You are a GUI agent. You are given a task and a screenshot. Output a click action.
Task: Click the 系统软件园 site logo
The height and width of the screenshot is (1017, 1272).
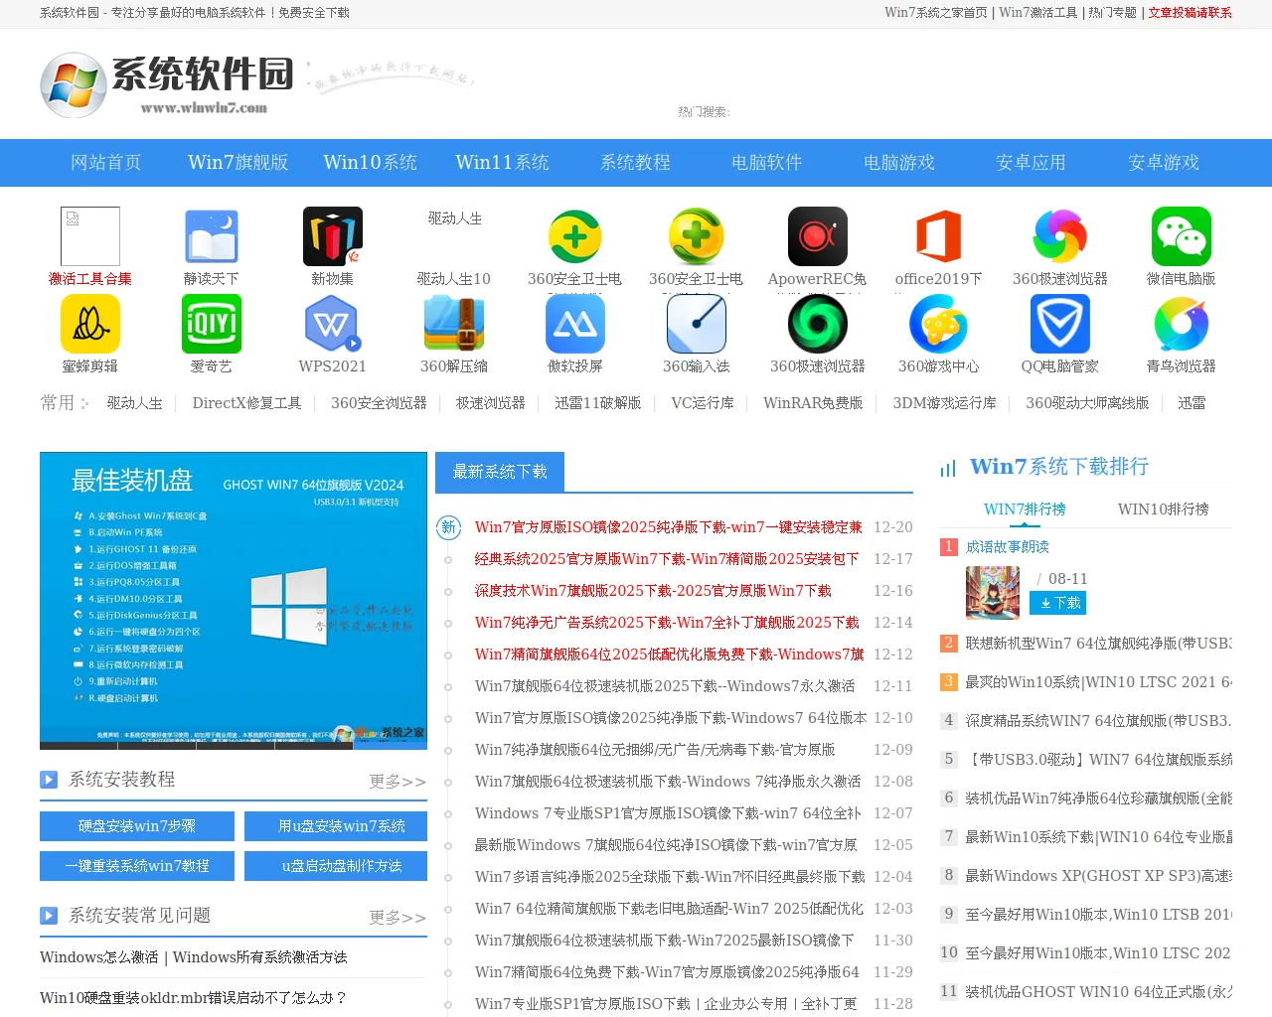click(167, 83)
